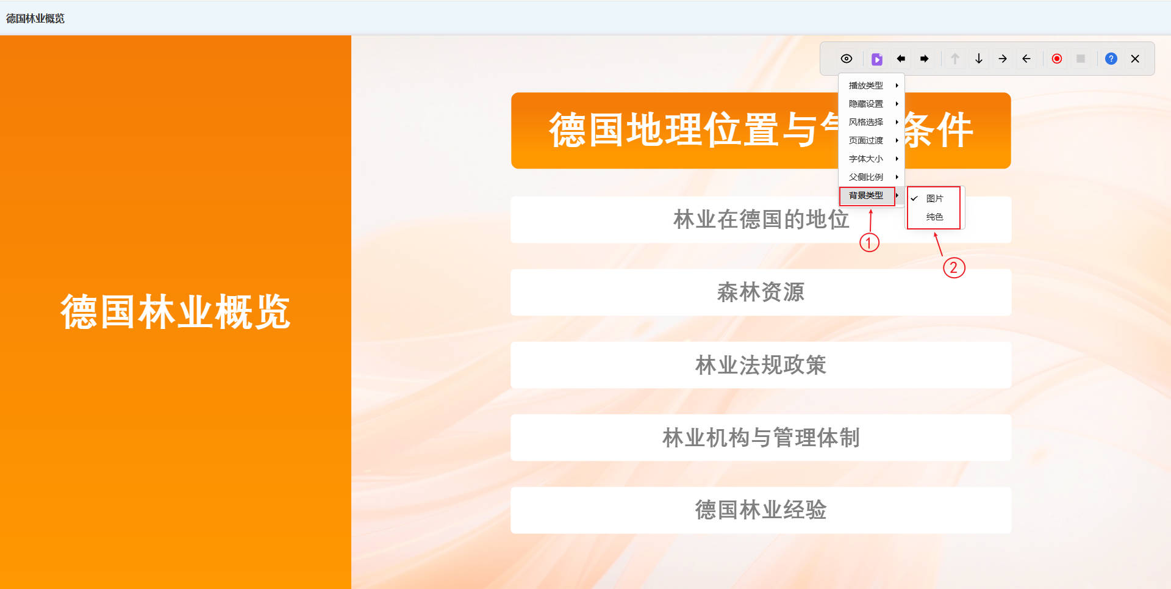Viewport: 1171px width, 589px height.
Task: Open the 林业法规政策 topic box
Action: 761,365
